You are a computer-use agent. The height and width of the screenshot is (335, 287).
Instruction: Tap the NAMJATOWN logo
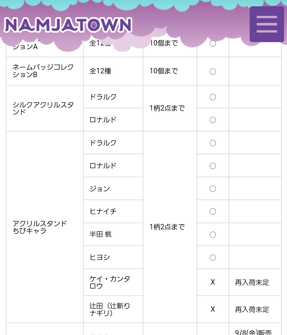[68, 25]
